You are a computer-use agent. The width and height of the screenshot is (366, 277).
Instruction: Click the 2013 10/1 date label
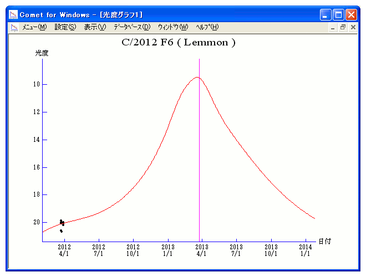click(271, 250)
